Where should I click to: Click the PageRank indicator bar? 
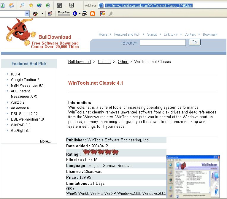(64, 13)
